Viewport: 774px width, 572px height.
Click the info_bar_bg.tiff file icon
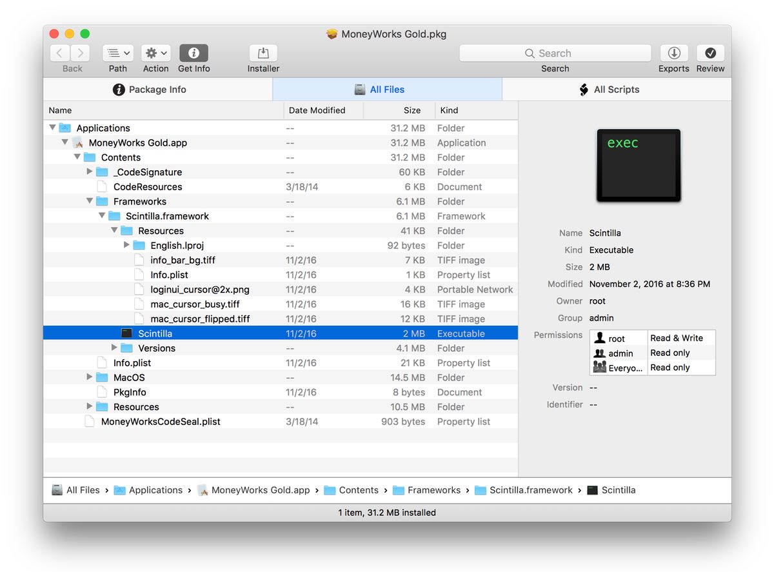pos(139,260)
